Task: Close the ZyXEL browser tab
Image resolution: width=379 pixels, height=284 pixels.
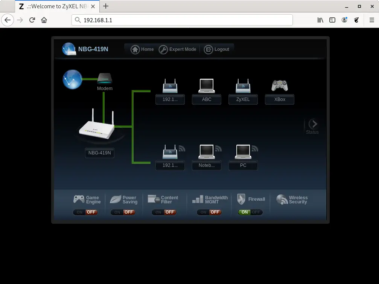Action: pyautogui.click(x=93, y=6)
